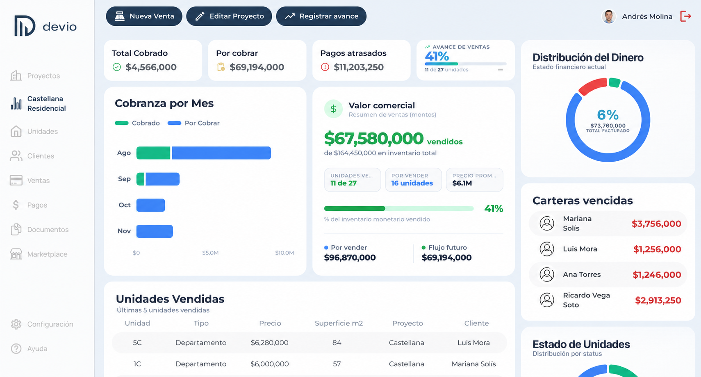This screenshot has height=377, width=701.
Task: Click Luis Mora user icon in Carteras vencidas
Action: point(547,249)
